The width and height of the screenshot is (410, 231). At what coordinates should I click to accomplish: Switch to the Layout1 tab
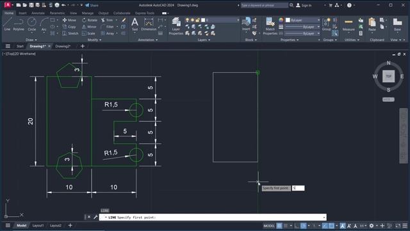[x=38, y=225]
